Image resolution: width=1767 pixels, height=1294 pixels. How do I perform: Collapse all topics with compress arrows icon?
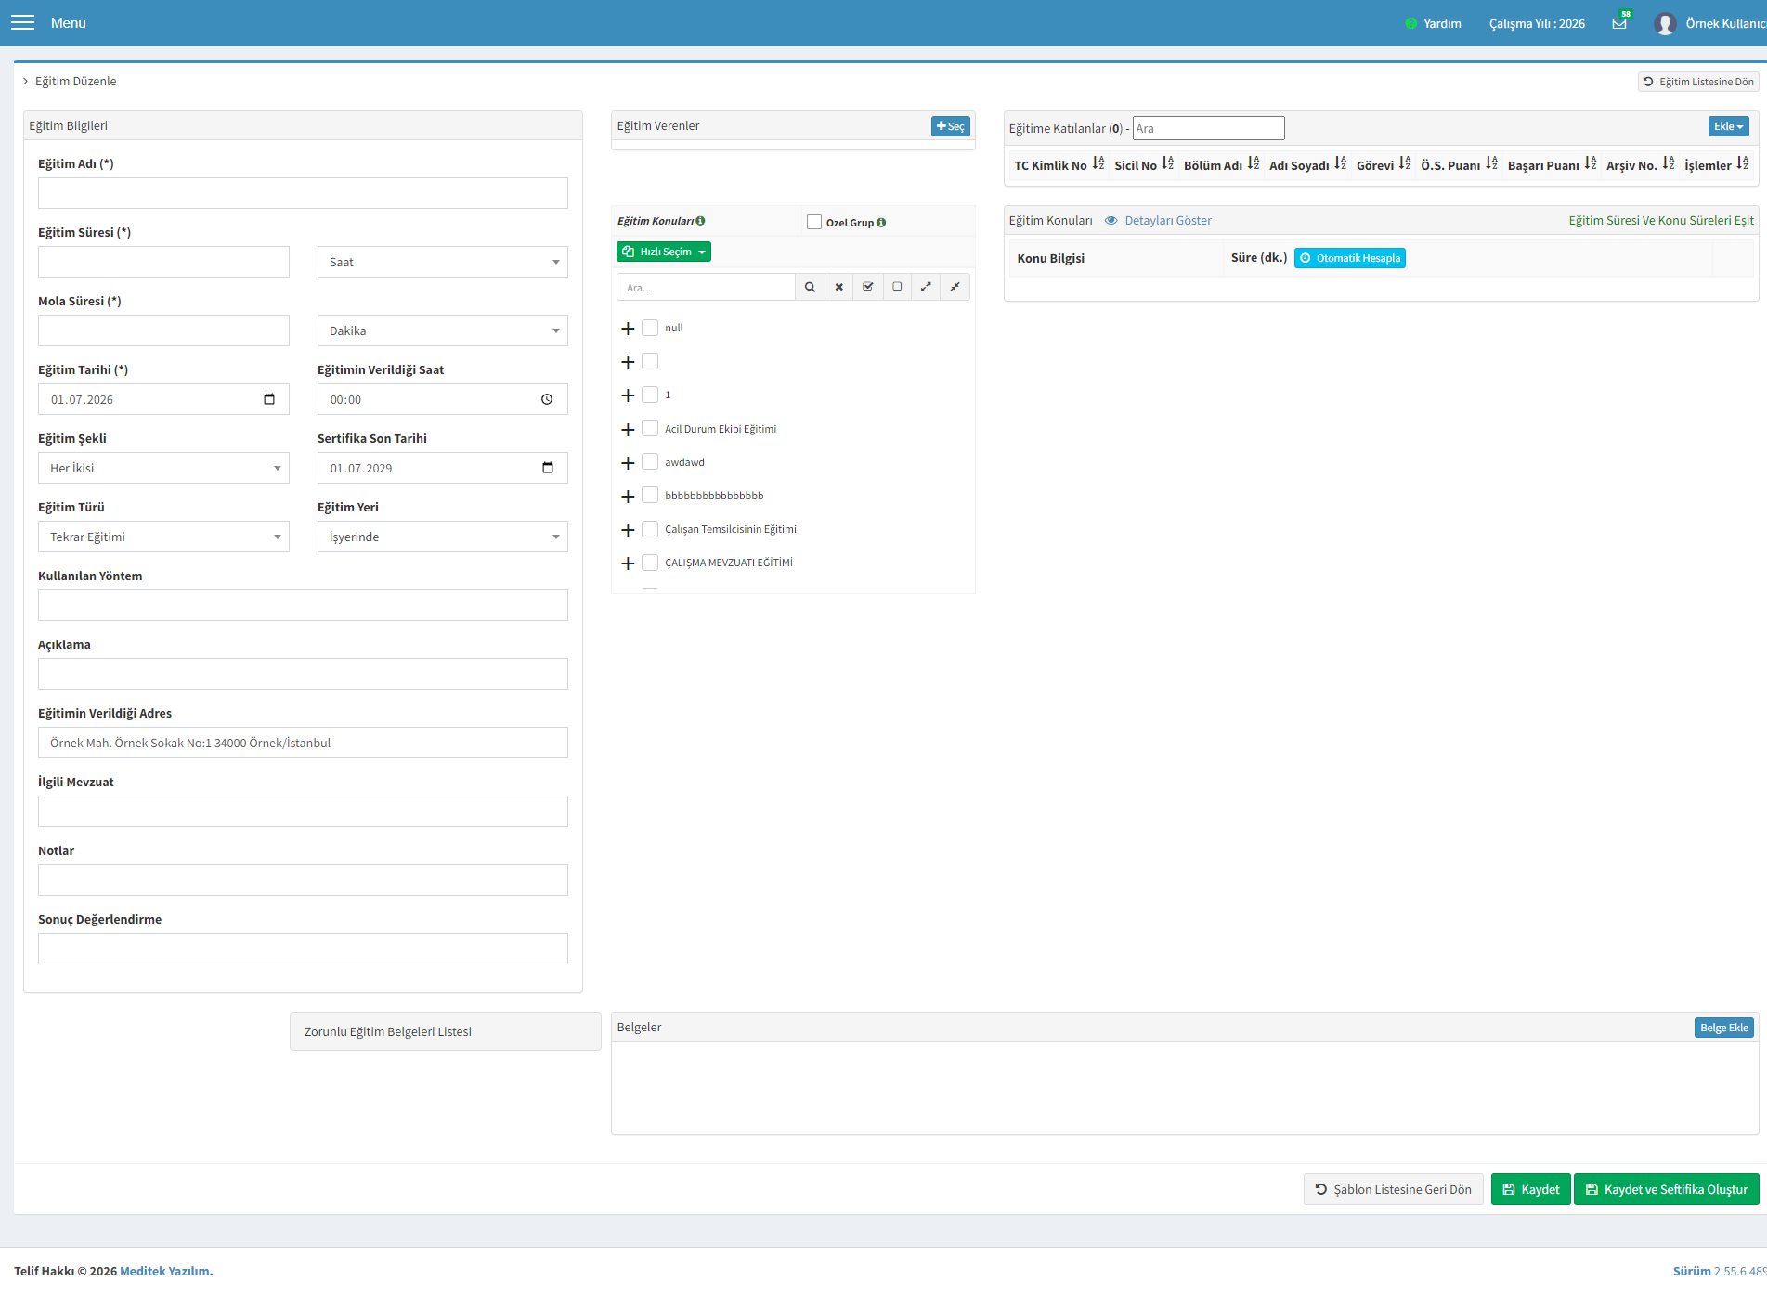[955, 287]
